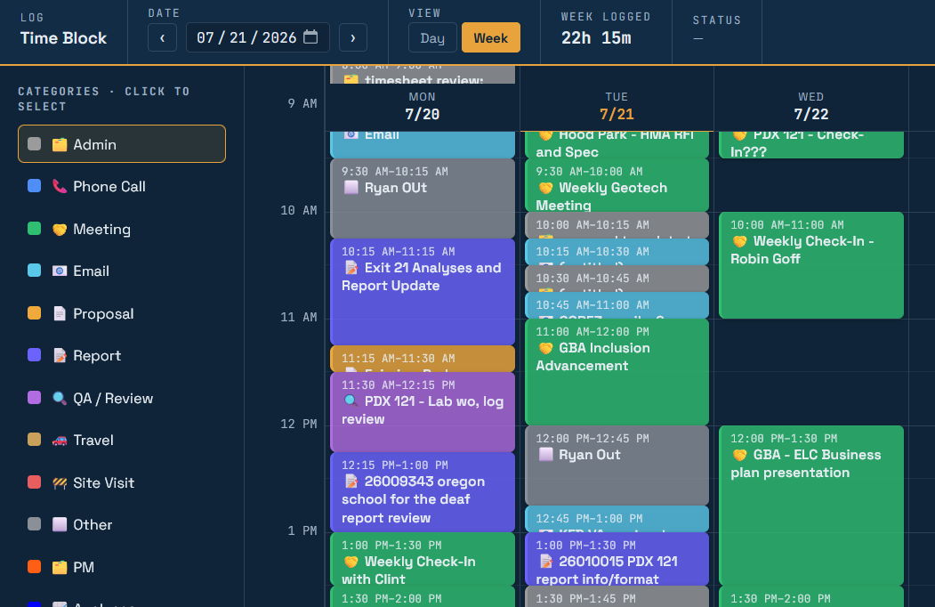This screenshot has width=935, height=607.
Task: Click the gray color swatch next to Admin
Action: [35, 144]
